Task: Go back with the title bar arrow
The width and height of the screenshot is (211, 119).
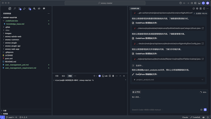Action: pyautogui.click(x=184, y=3)
